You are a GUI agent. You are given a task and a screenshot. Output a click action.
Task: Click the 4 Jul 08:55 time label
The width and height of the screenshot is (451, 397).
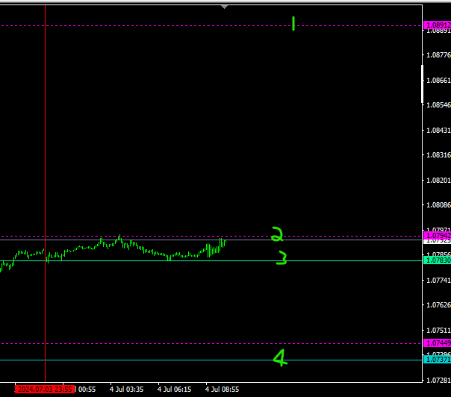[x=222, y=390]
